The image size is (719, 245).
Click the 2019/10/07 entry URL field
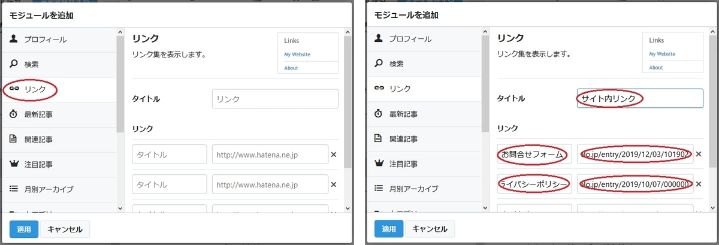(635, 184)
